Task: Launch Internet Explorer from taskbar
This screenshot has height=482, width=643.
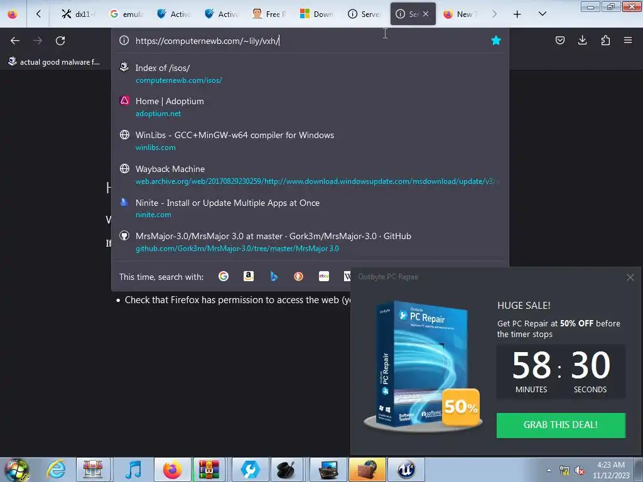Action: pyautogui.click(x=56, y=469)
